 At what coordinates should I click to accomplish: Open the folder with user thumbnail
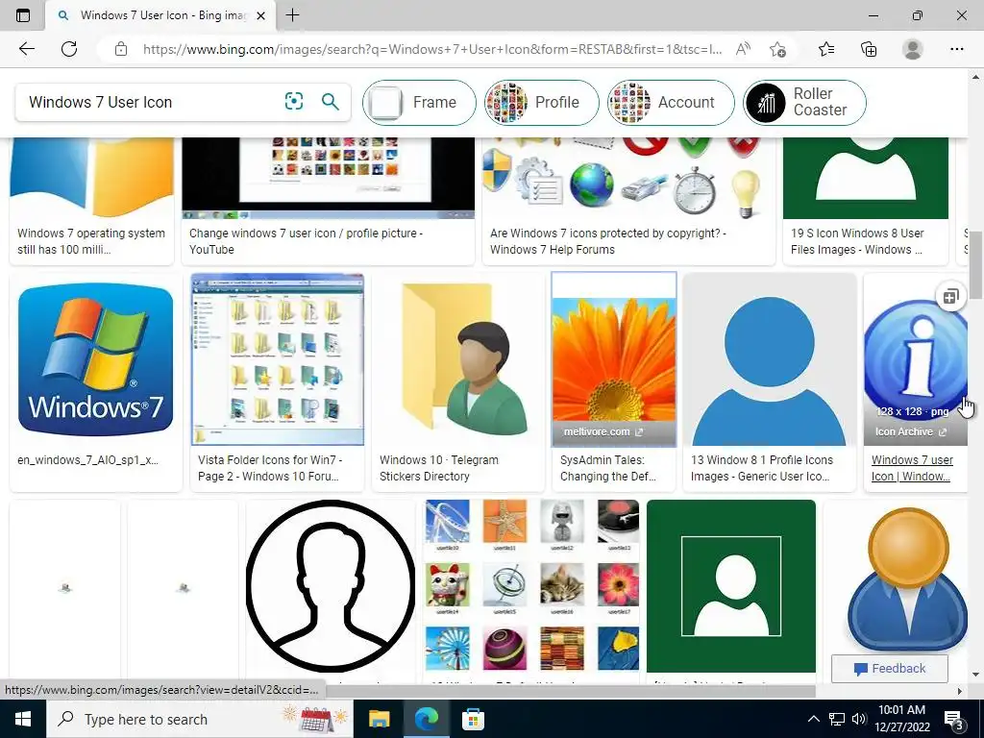[x=458, y=359]
